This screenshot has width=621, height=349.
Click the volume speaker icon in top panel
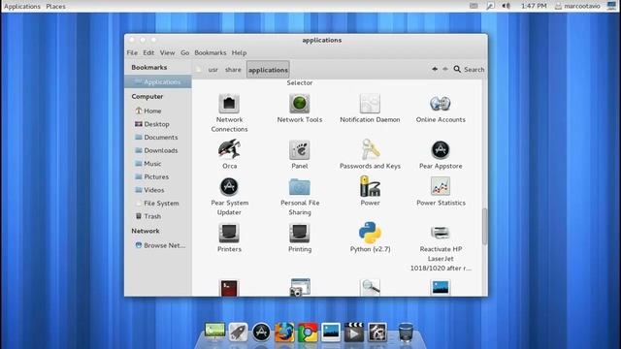tap(507, 6)
